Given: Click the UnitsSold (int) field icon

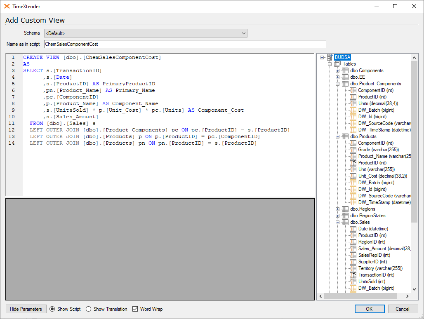Looking at the screenshot, I should click(353, 281).
